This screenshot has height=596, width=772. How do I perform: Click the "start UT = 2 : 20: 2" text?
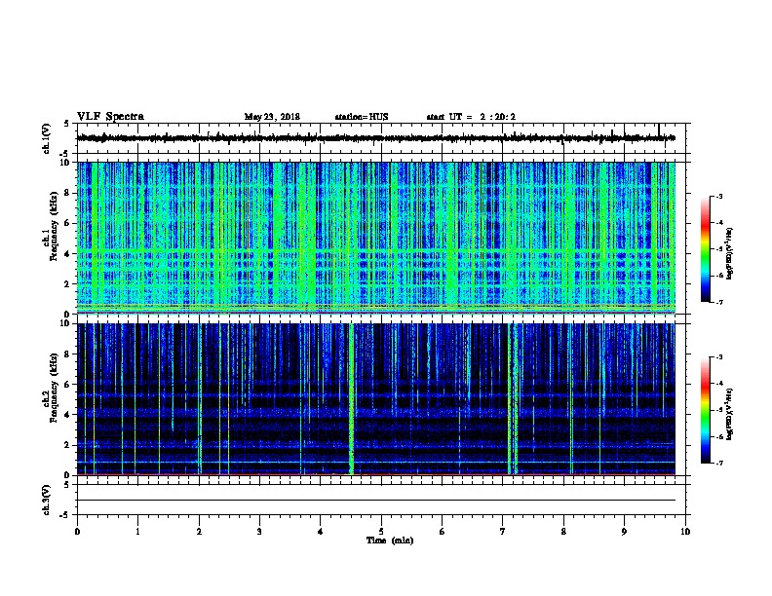point(471,117)
